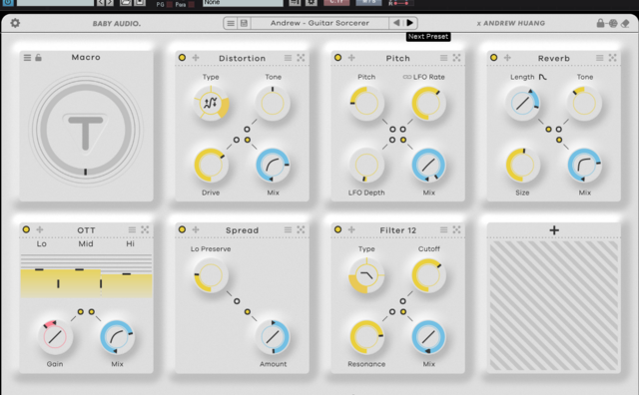
Task: Add a new module with plus button
Action: click(554, 230)
